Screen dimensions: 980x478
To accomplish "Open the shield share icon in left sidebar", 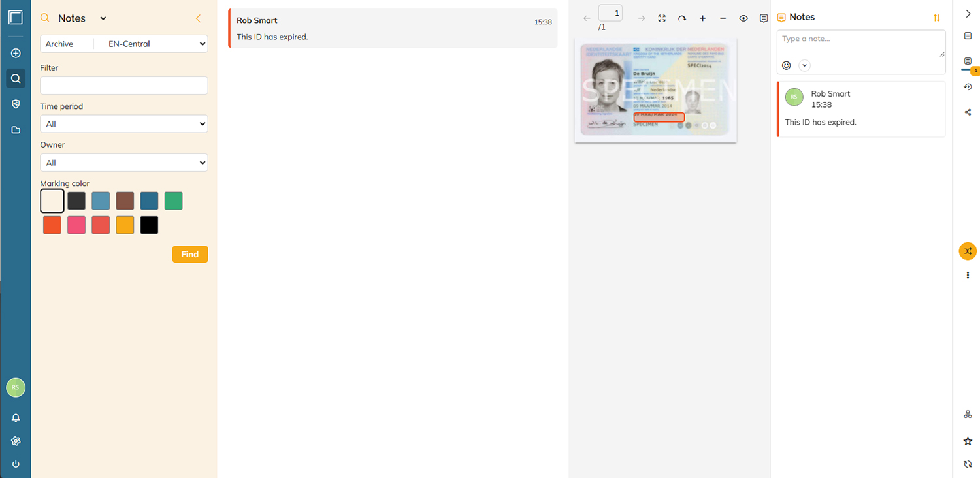I will coord(16,104).
